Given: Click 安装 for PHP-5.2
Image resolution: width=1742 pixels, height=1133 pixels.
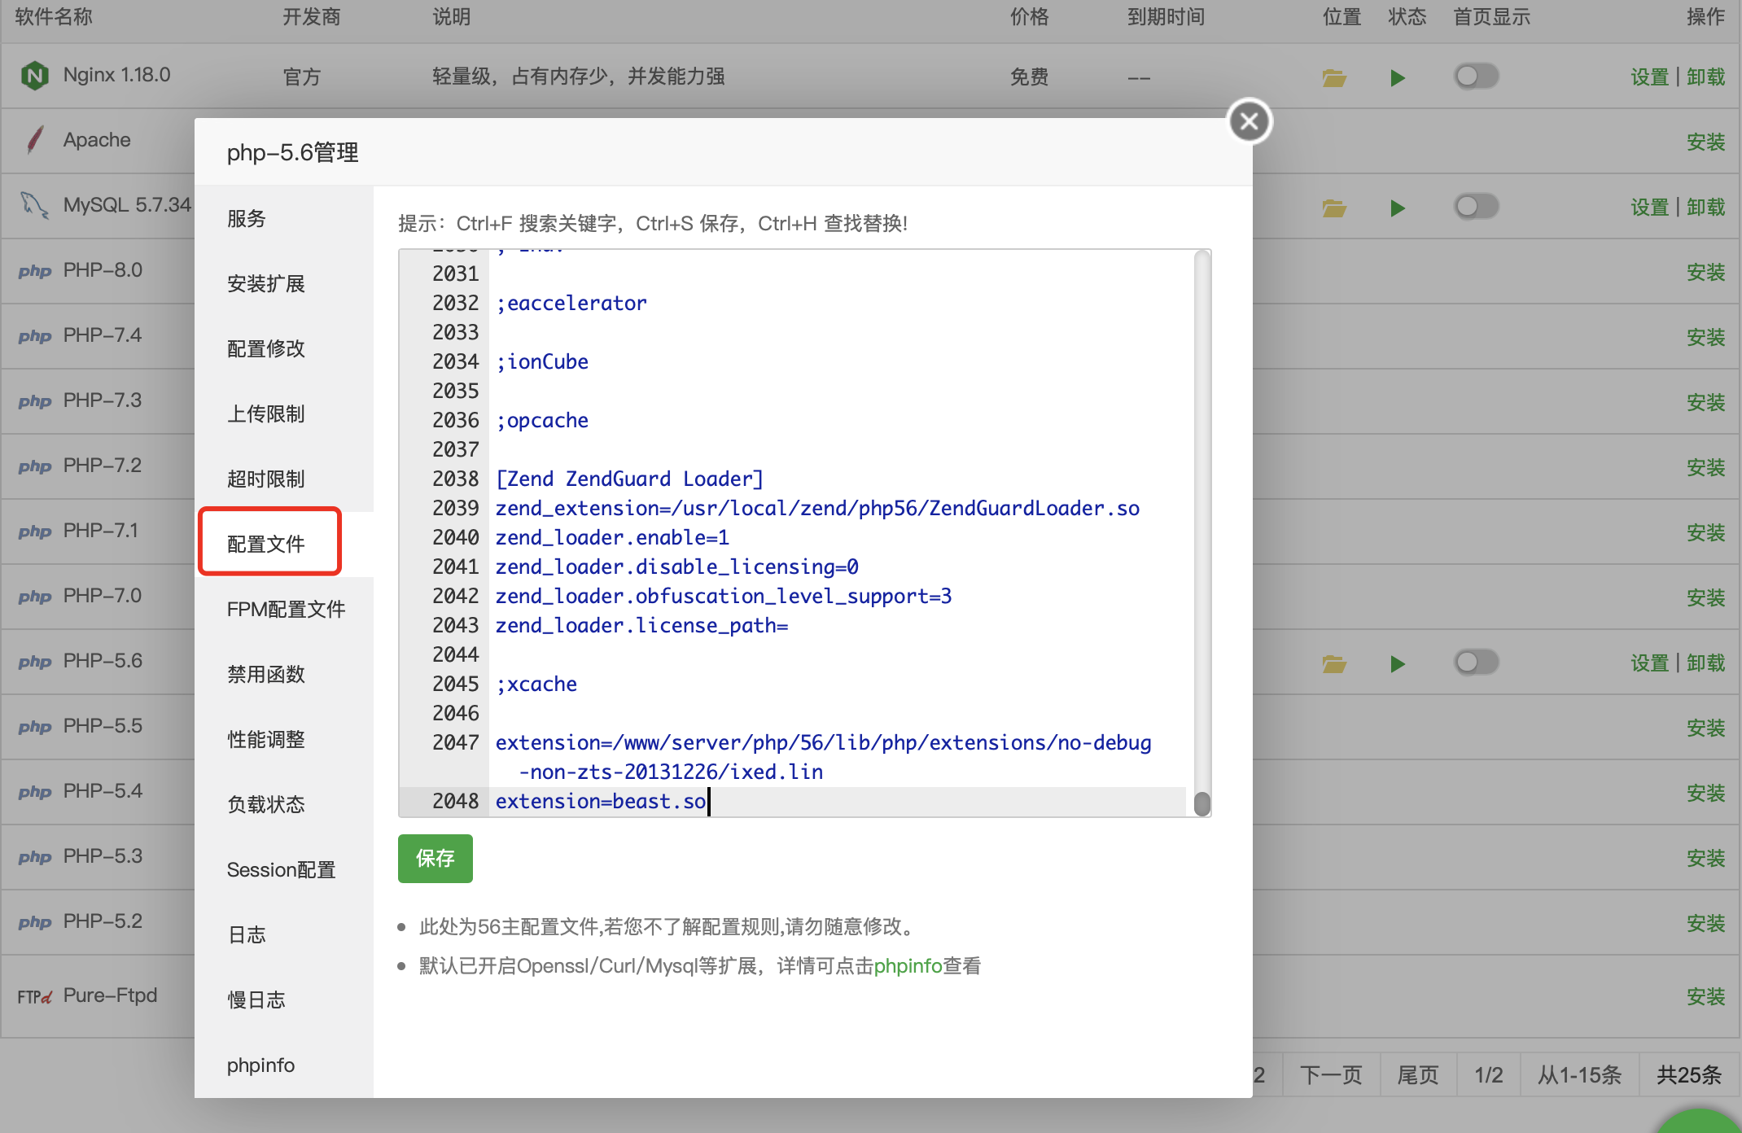Looking at the screenshot, I should 1705,924.
